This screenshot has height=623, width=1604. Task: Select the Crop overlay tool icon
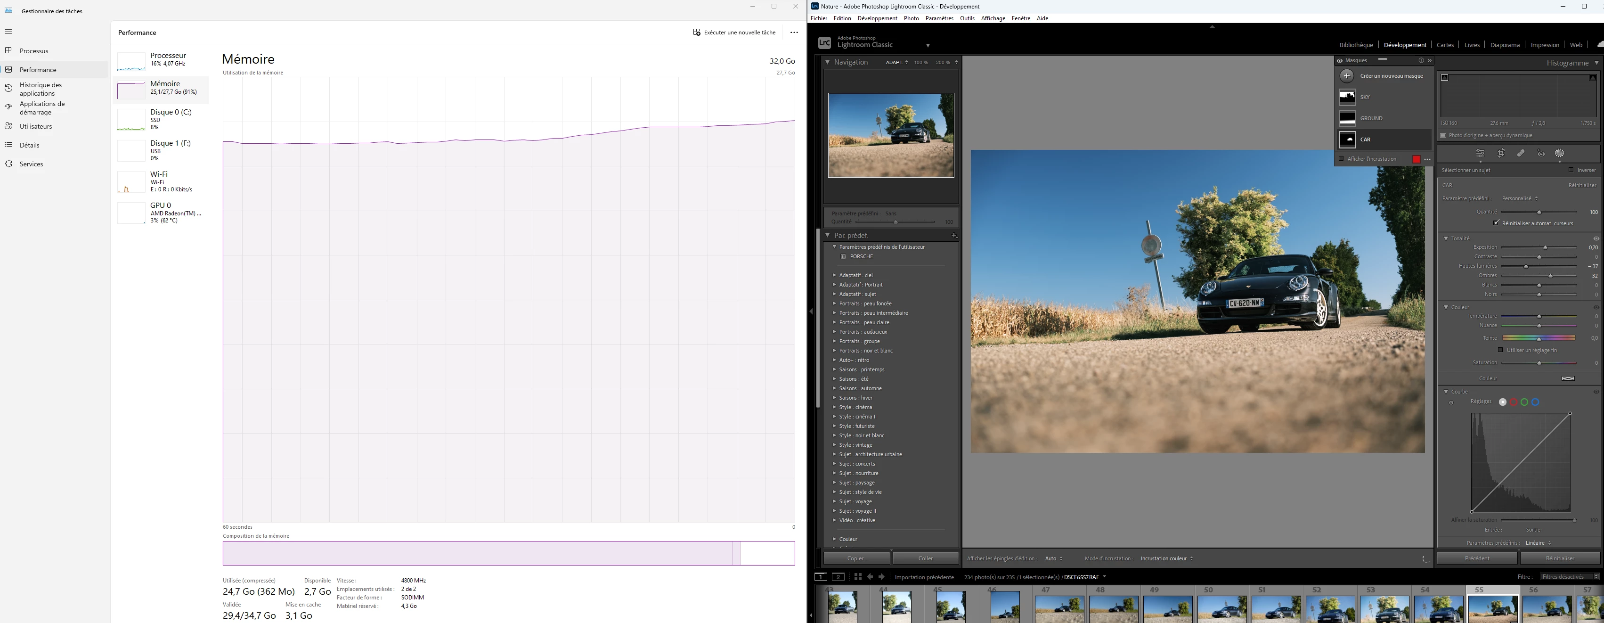tap(1501, 153)
